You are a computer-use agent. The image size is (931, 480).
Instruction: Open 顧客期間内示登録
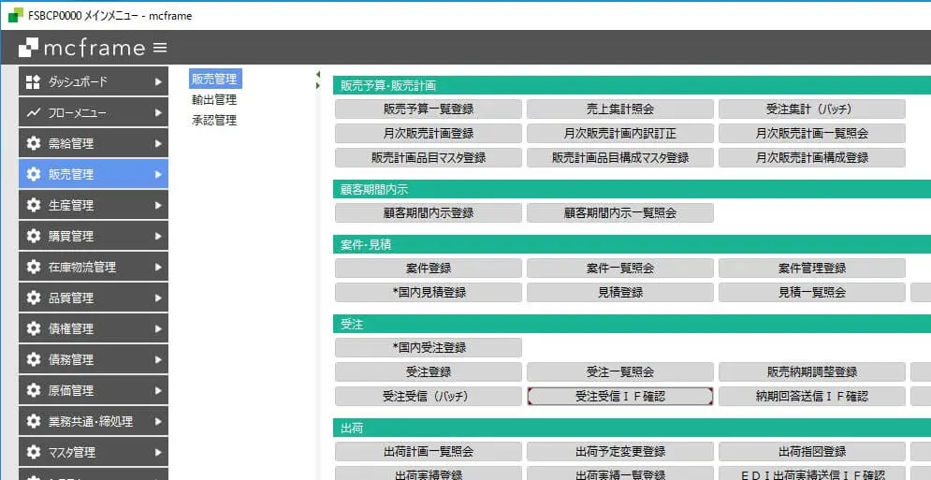[x=429, y=213]
